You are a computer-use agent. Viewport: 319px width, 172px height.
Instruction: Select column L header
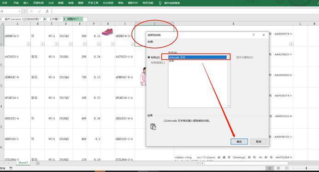(x=300, y=24)
